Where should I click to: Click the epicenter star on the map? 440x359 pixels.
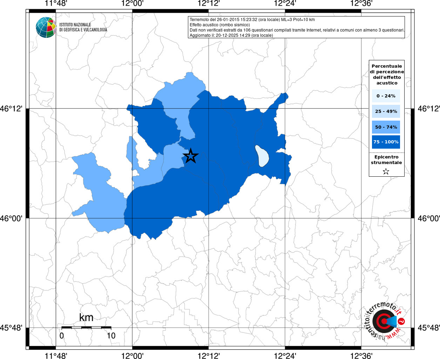[x=190, y=156]
